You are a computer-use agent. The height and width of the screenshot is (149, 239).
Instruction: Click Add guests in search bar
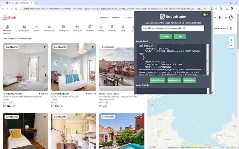pyautogui.click(x=128, y=18)
